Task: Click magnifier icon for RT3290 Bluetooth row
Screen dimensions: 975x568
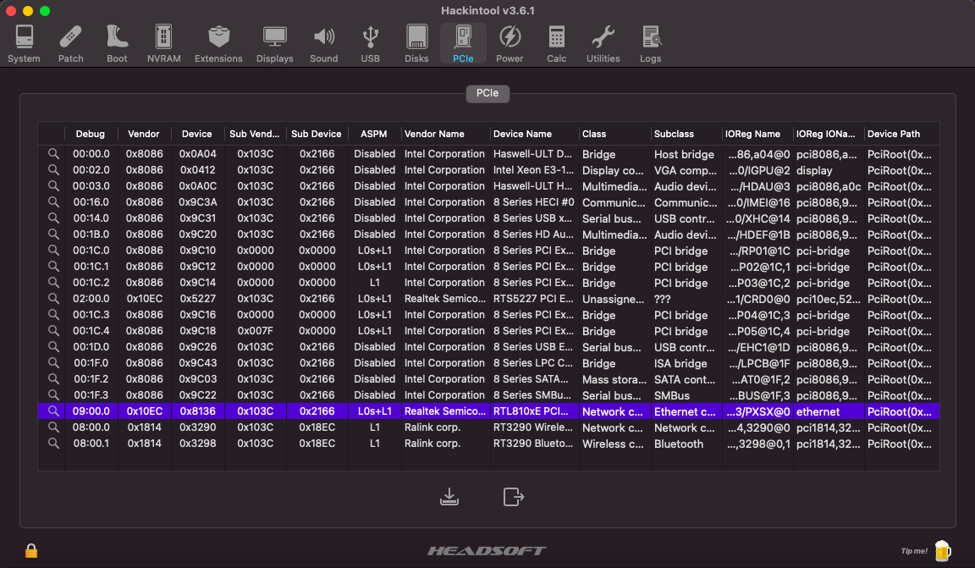Action: click(x=53, y=444)
